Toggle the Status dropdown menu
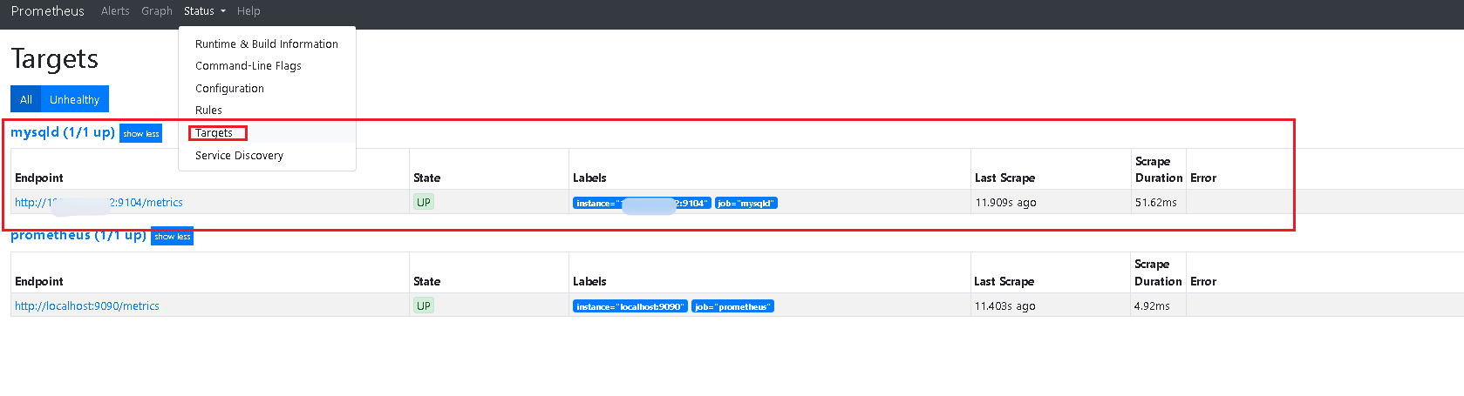Screen dimensions: 1464x396 204,11
